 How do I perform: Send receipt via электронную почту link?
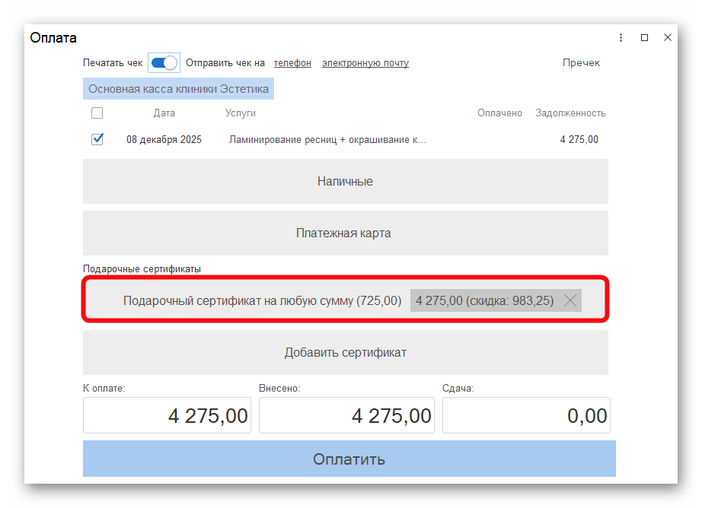point(365,62)
